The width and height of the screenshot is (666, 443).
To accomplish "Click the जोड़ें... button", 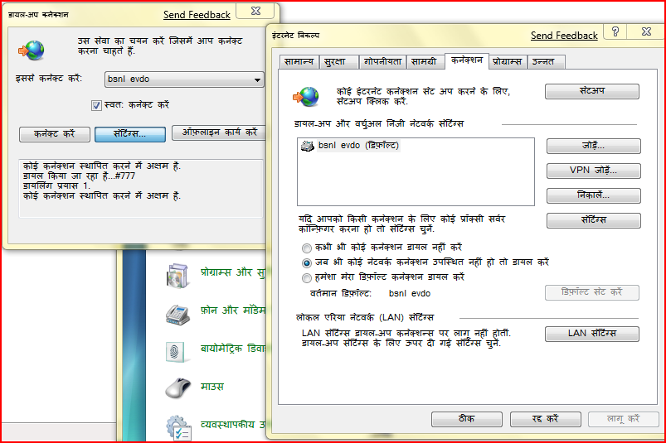I will pyautogui.click(x=593, y=146).
